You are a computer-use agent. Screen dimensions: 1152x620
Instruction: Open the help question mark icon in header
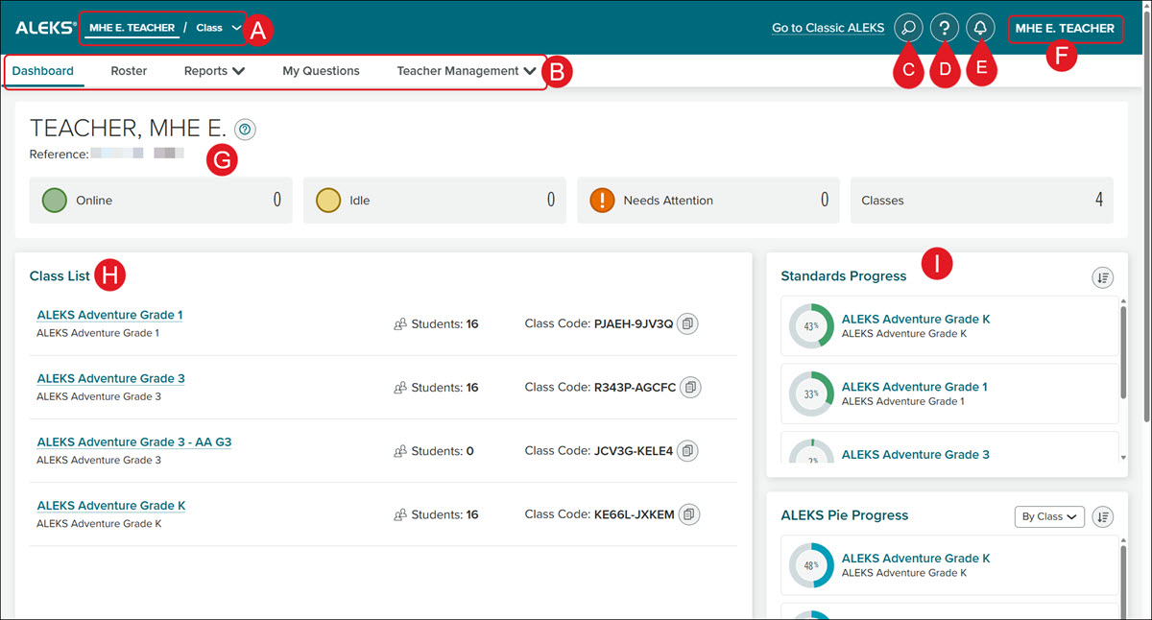click(944, 28)
